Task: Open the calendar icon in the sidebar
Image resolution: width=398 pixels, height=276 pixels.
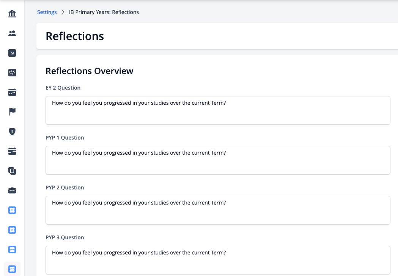Action: [12, 92]
